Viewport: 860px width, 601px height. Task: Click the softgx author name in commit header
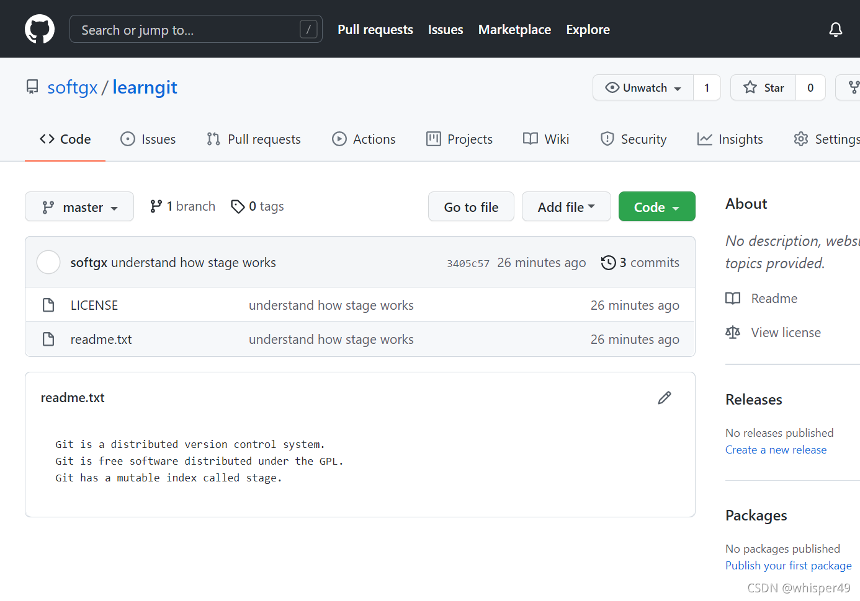[89, 263]
